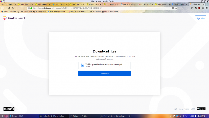Open page actions three-dot menu
This screenshot has width=209, height=118.
170,8
